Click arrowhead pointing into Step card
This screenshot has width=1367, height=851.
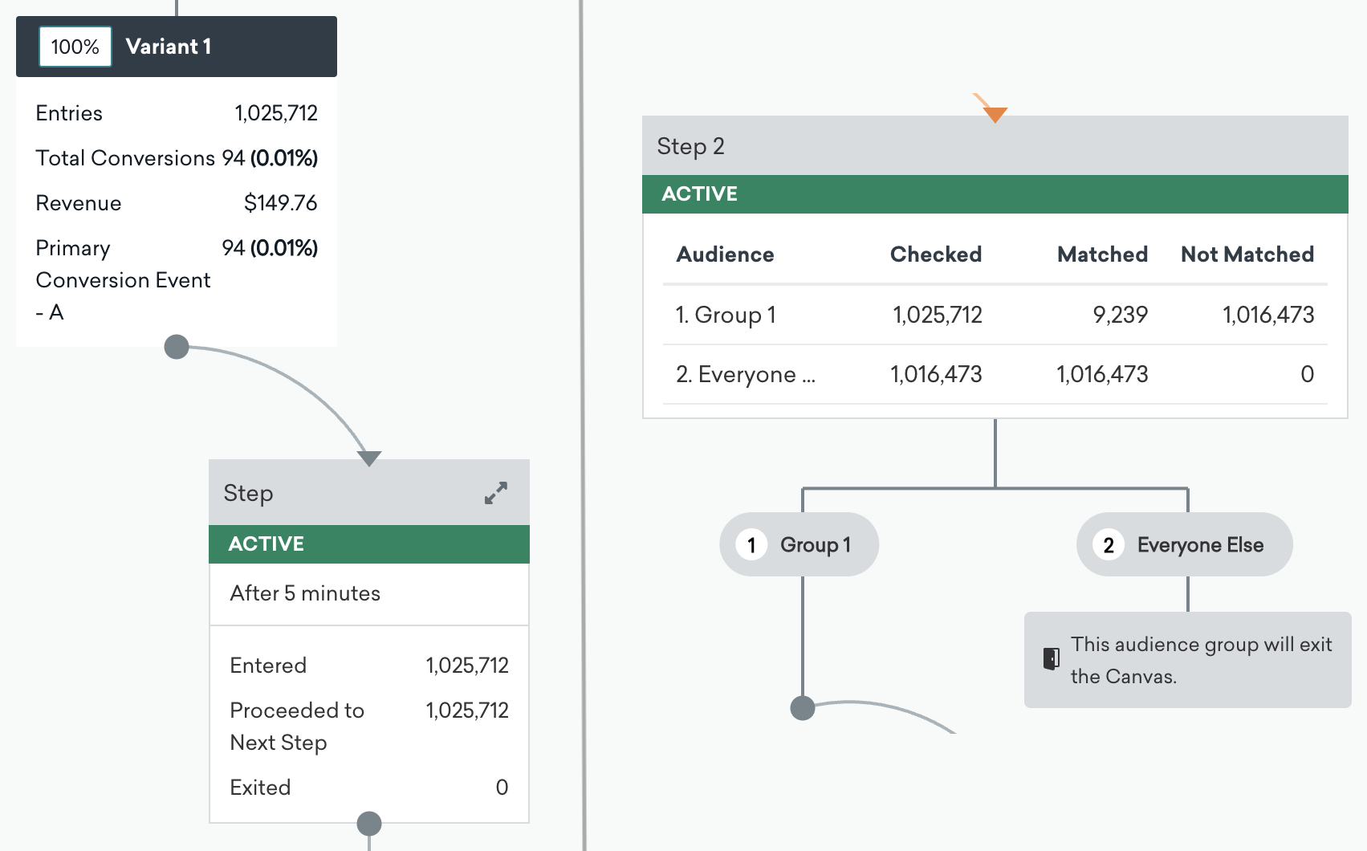pyautogui.click(x=369, y=458)
